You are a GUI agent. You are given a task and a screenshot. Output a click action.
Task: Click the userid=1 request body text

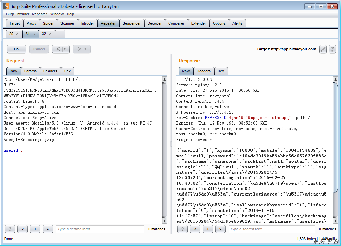click(13, 150)
